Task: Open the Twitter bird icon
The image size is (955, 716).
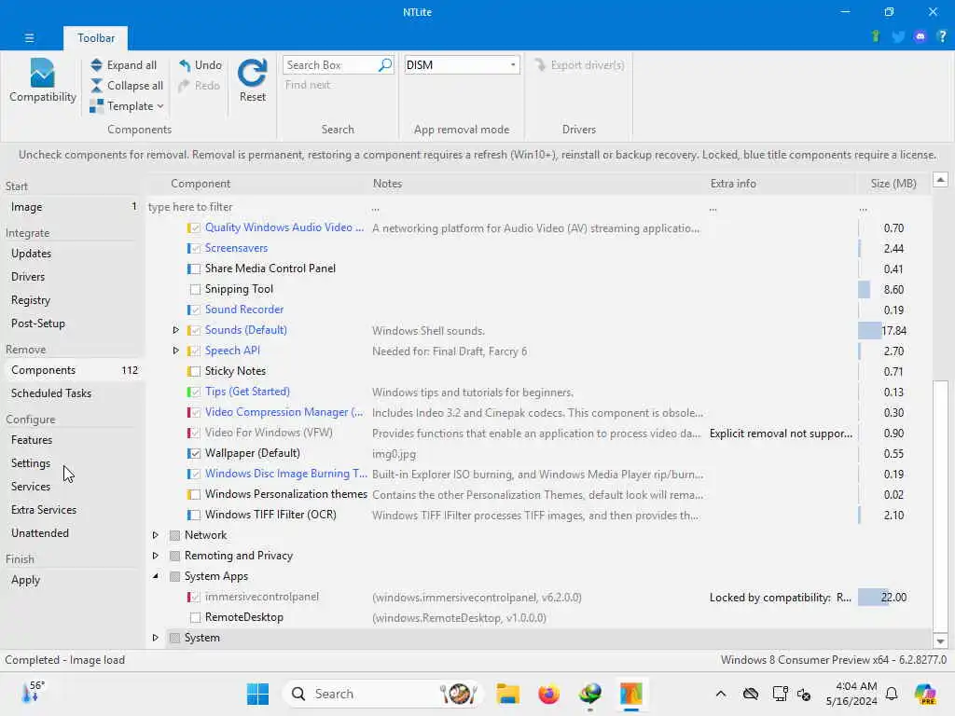Action: coord(898,36)
